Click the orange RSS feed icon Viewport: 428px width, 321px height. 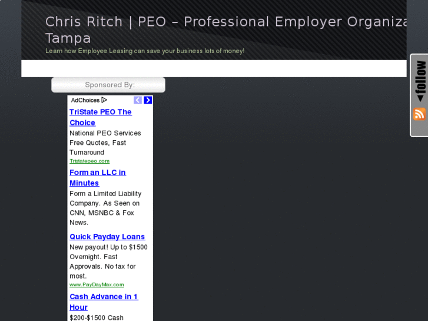419,114
